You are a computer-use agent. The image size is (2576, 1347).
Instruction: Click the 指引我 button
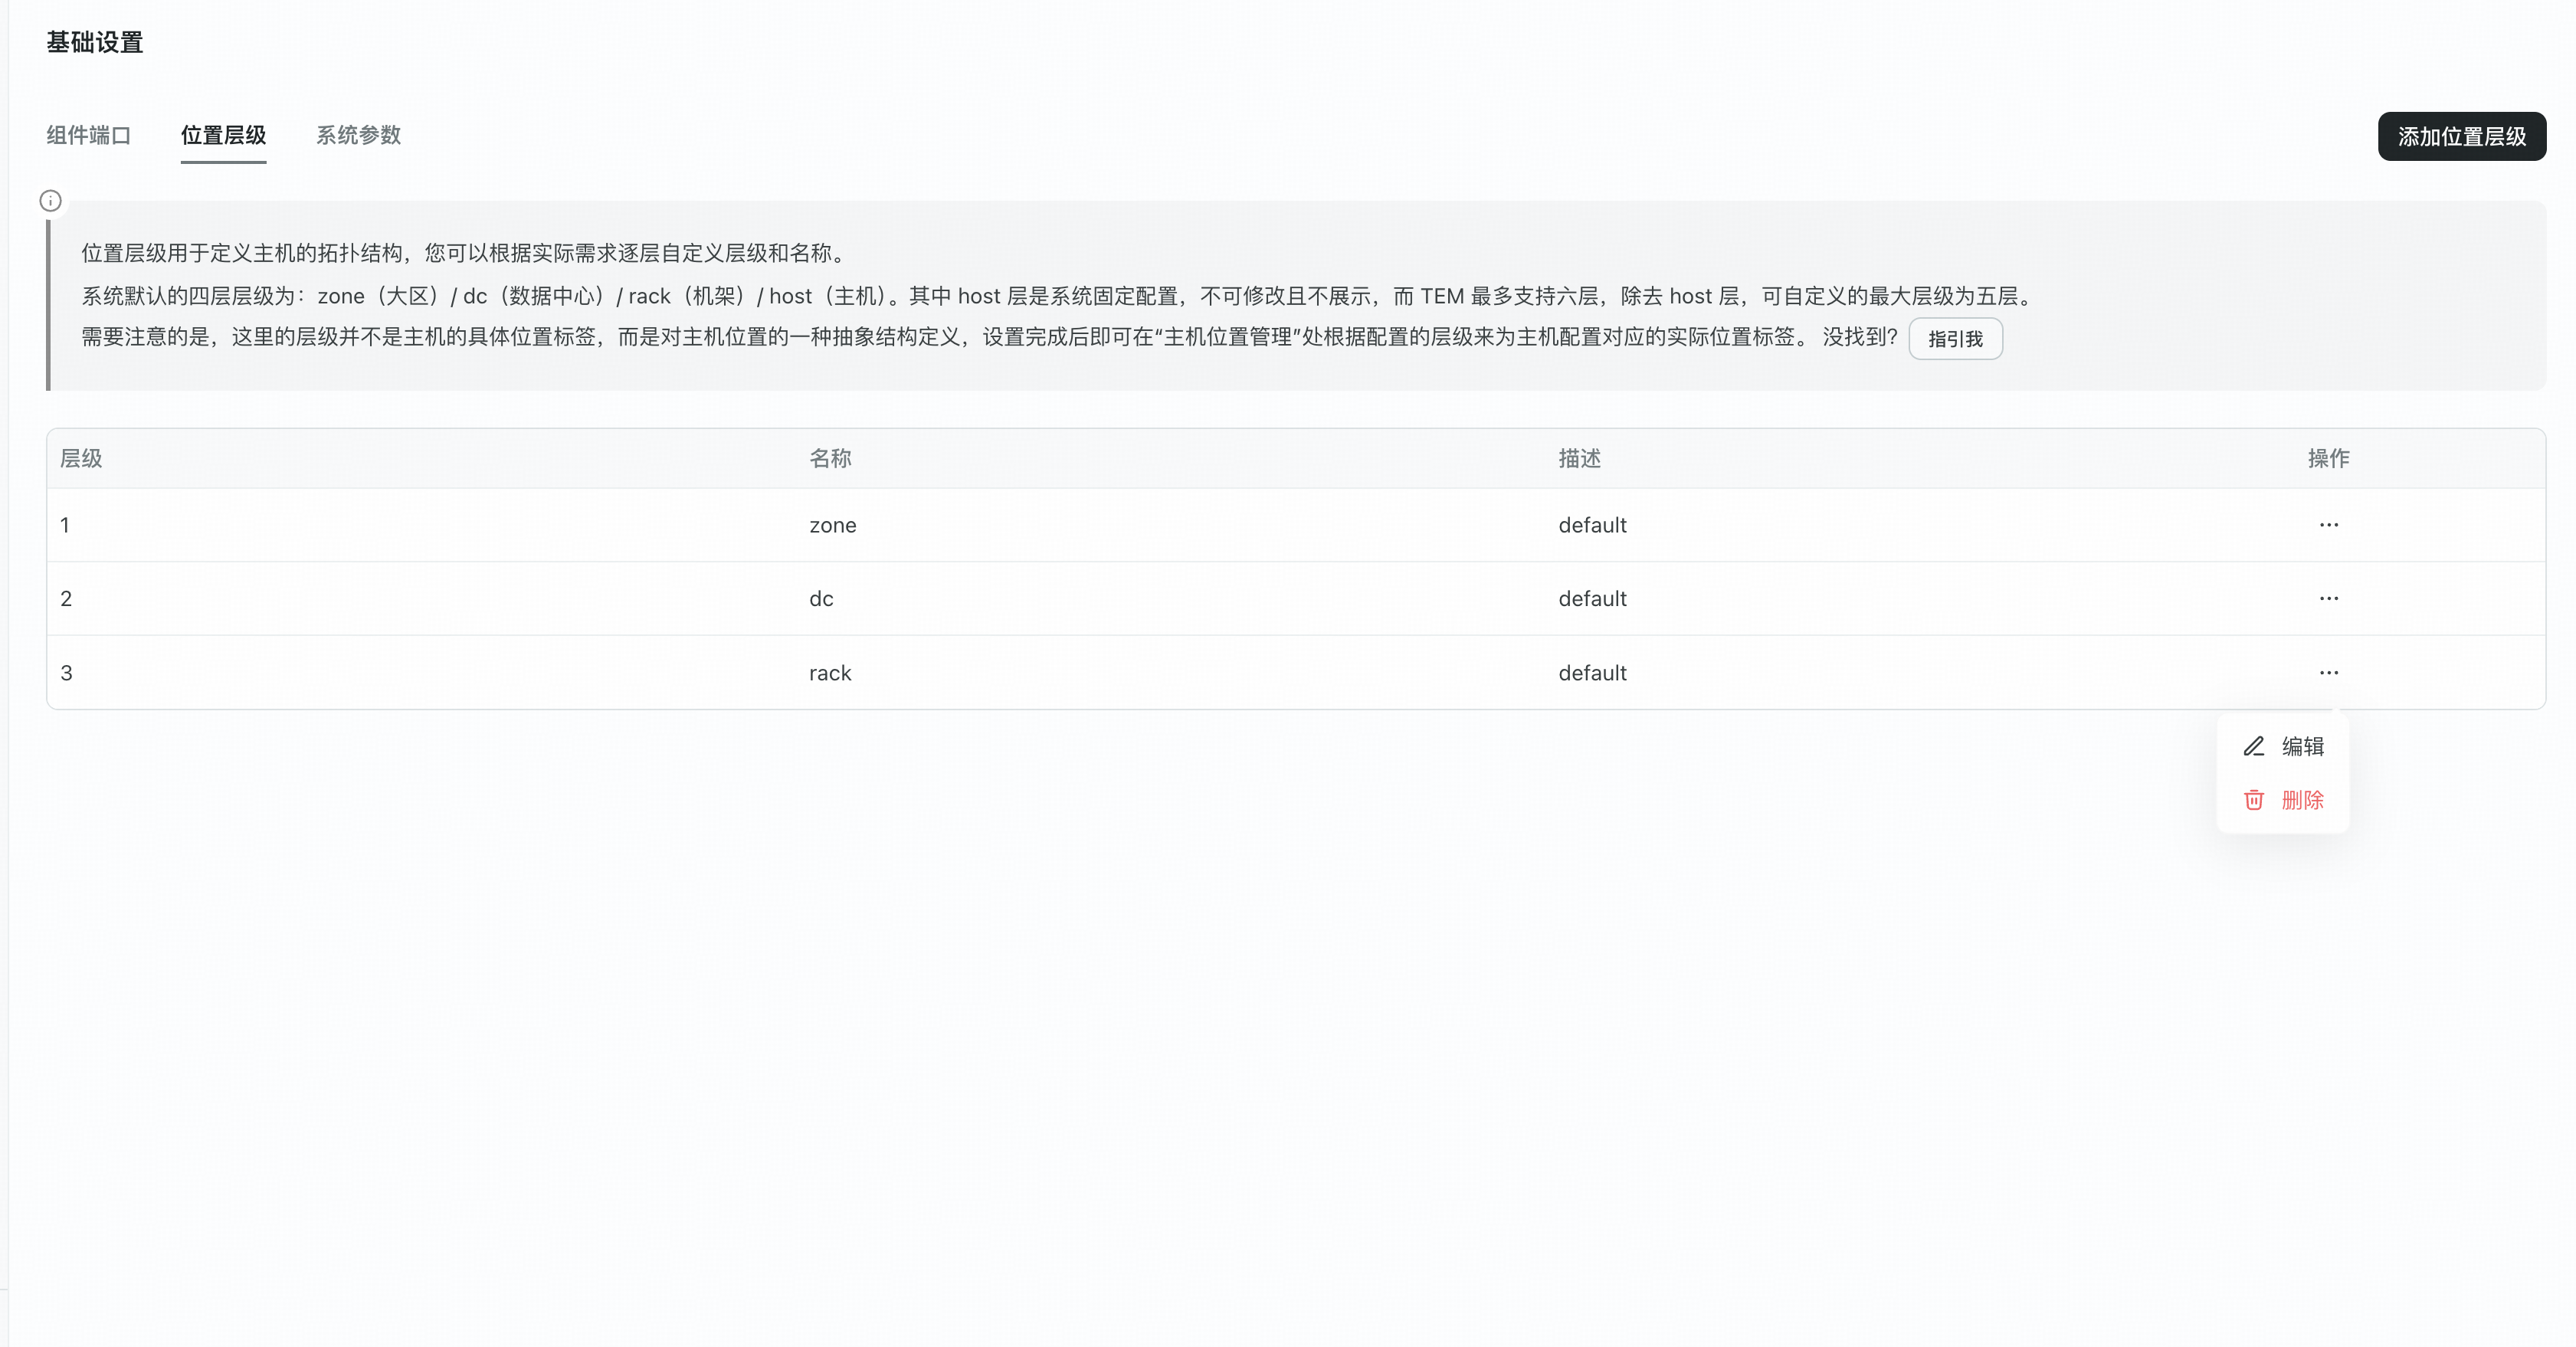pos(1955,339)
